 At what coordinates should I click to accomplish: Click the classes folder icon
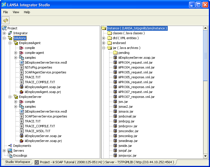tap(109, 33)
